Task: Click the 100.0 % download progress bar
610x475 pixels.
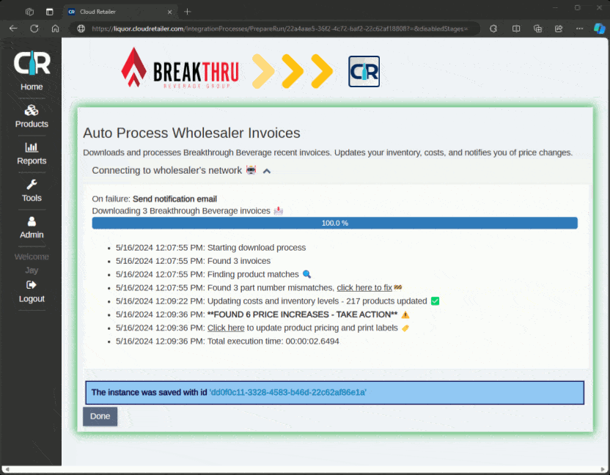Action: (334, 223)
